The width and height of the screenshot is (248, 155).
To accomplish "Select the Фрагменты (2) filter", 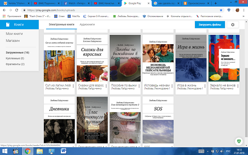I will (15, 64).
